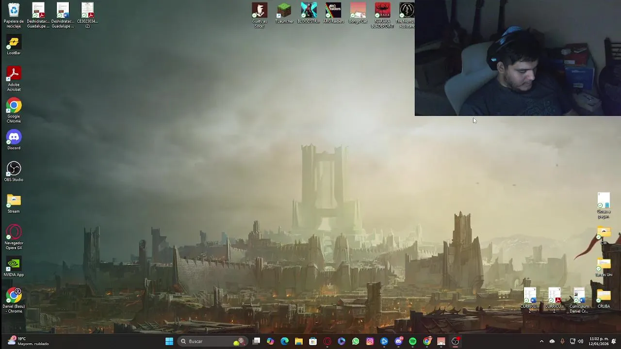Screen dimensions: 621x349
Task: Click the webcam overlay video
Action: (518, 58)
